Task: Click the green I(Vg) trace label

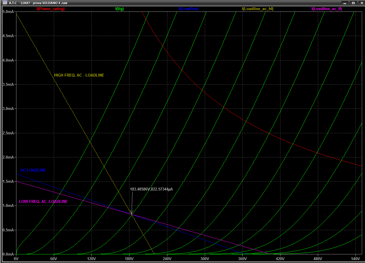Action: coord(119,9)
